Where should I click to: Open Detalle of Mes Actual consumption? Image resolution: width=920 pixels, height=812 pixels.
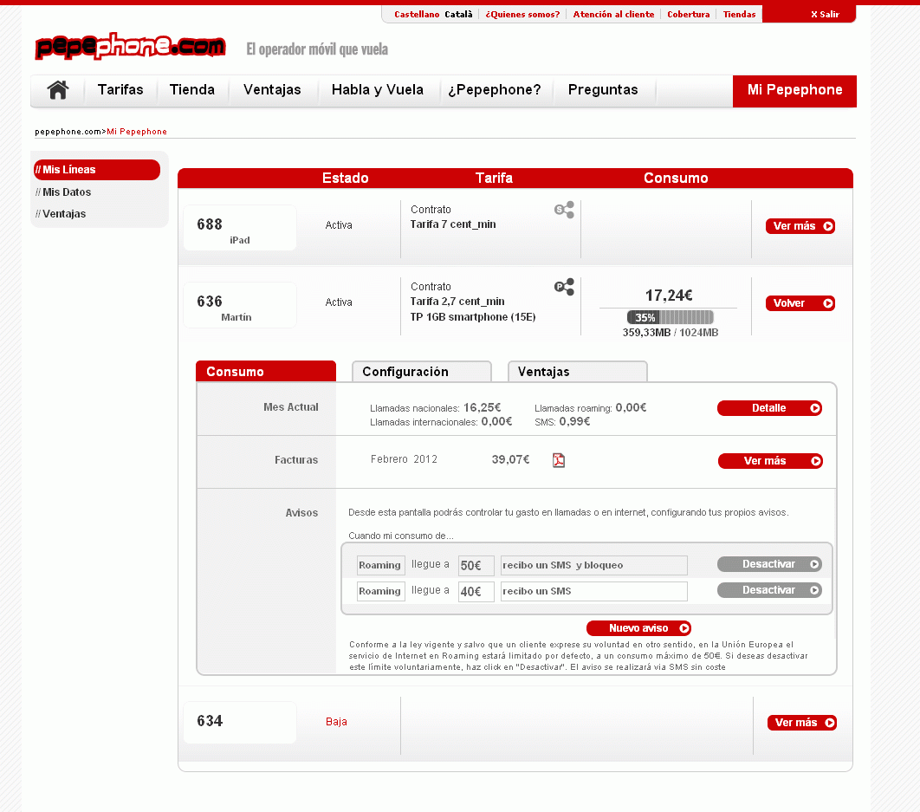(769, 408)
